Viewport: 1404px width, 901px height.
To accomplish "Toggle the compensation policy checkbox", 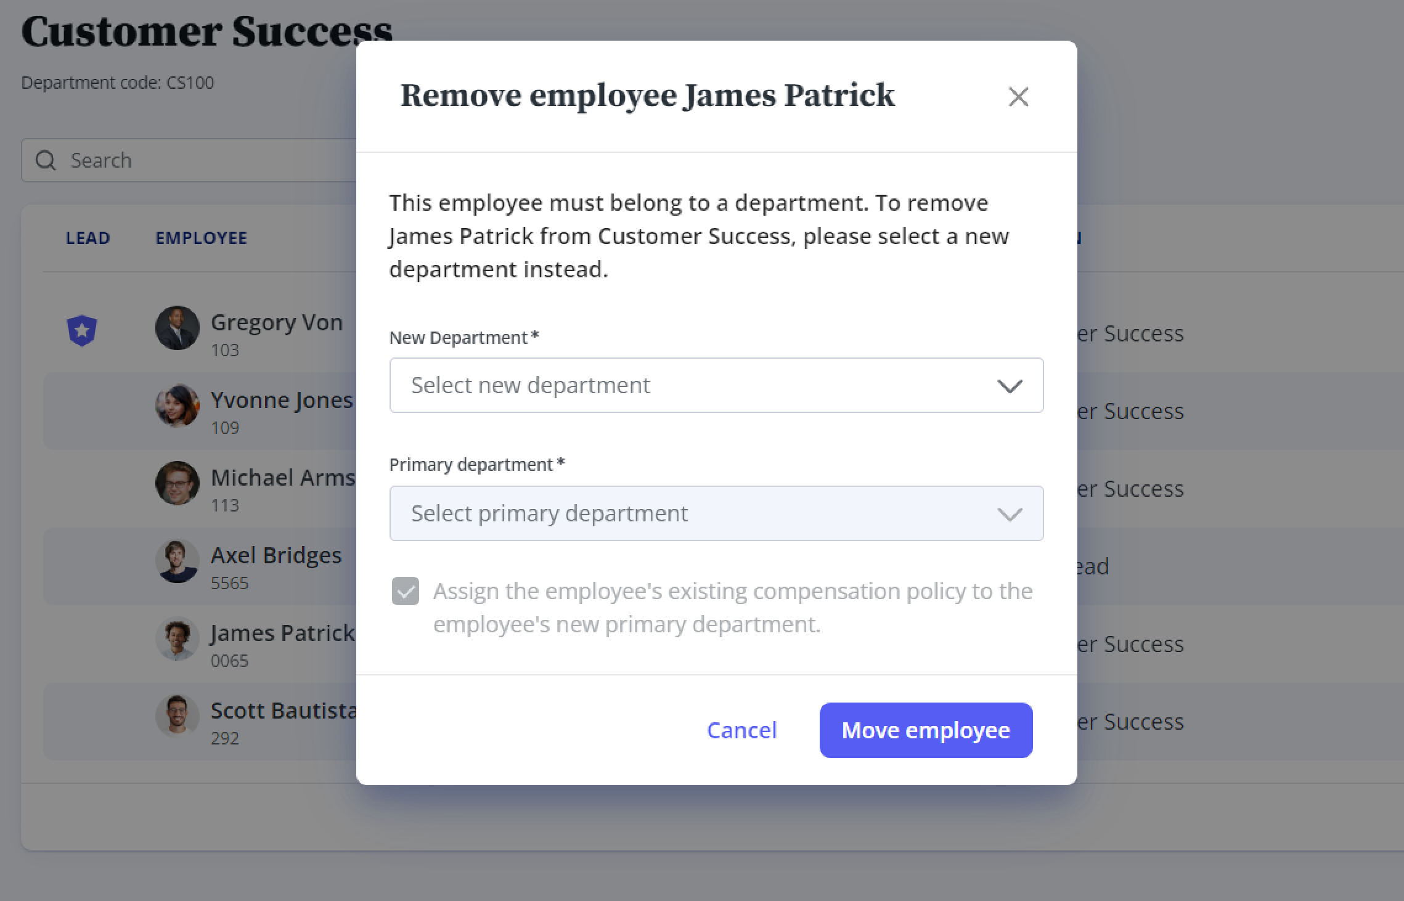I will [x=406, y=591].
